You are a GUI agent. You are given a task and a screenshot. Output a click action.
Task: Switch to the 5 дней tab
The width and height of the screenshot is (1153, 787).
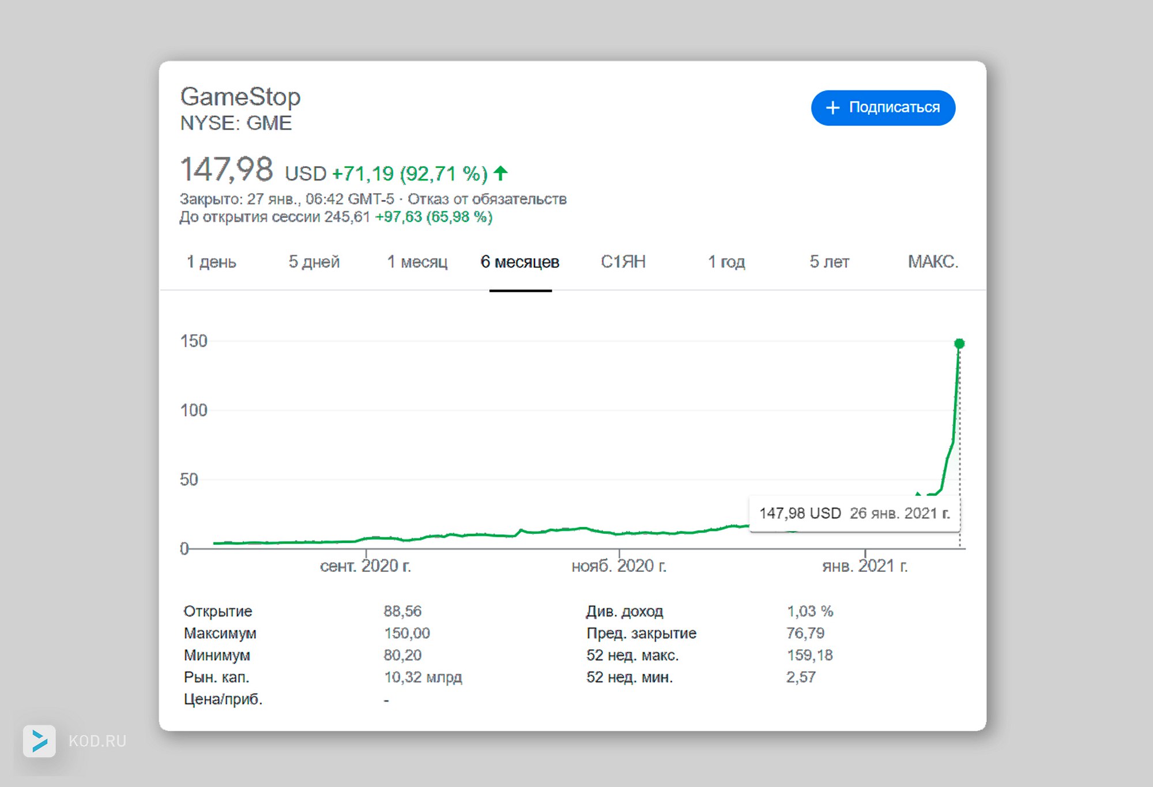click(314, 262)
